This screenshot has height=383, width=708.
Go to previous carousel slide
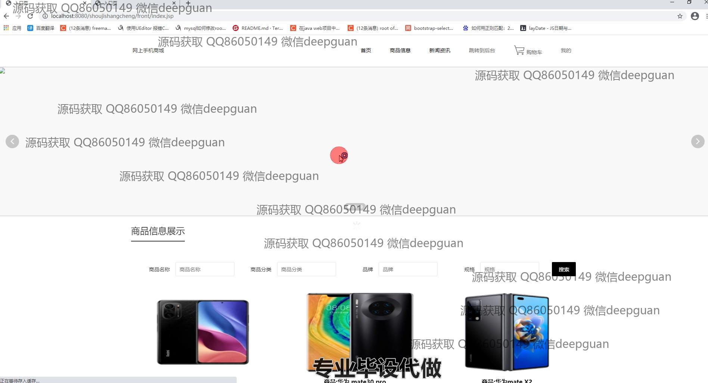click(x=12, y=141)
